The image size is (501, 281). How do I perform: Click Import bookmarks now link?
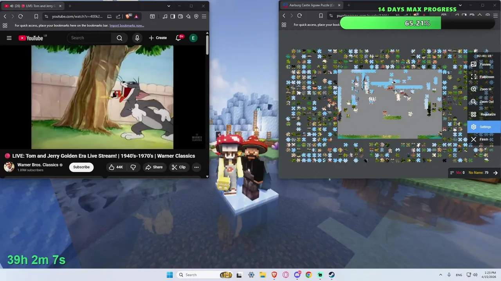127,25
